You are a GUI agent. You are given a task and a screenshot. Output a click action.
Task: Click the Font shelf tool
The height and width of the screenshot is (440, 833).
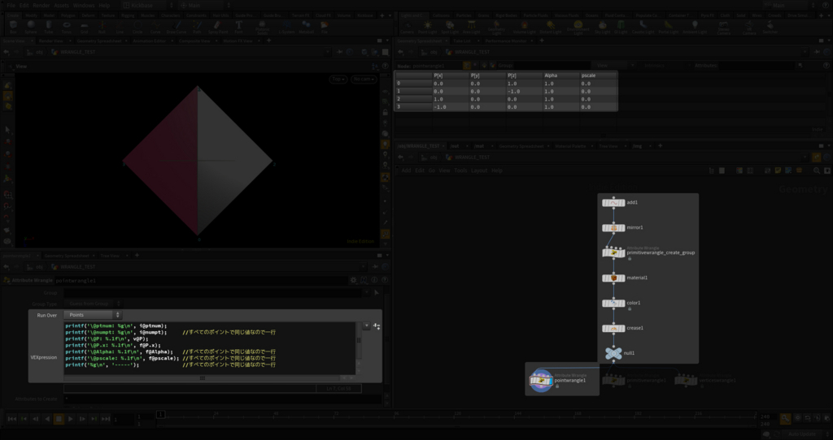[238, 27]
